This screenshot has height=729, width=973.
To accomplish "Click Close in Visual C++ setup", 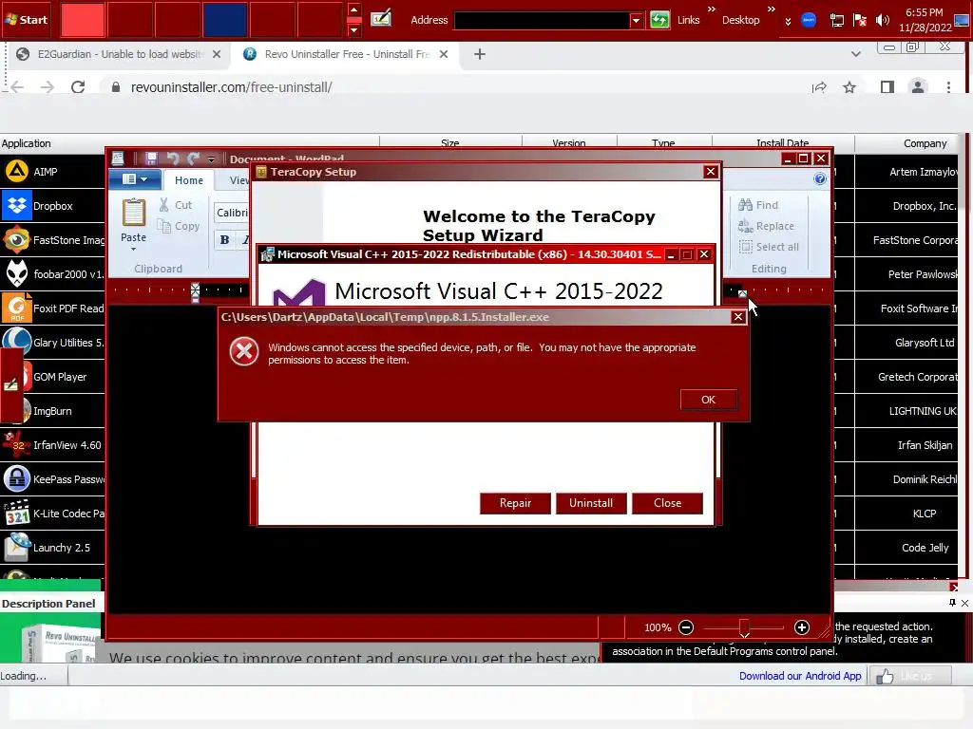I will 667,503.
